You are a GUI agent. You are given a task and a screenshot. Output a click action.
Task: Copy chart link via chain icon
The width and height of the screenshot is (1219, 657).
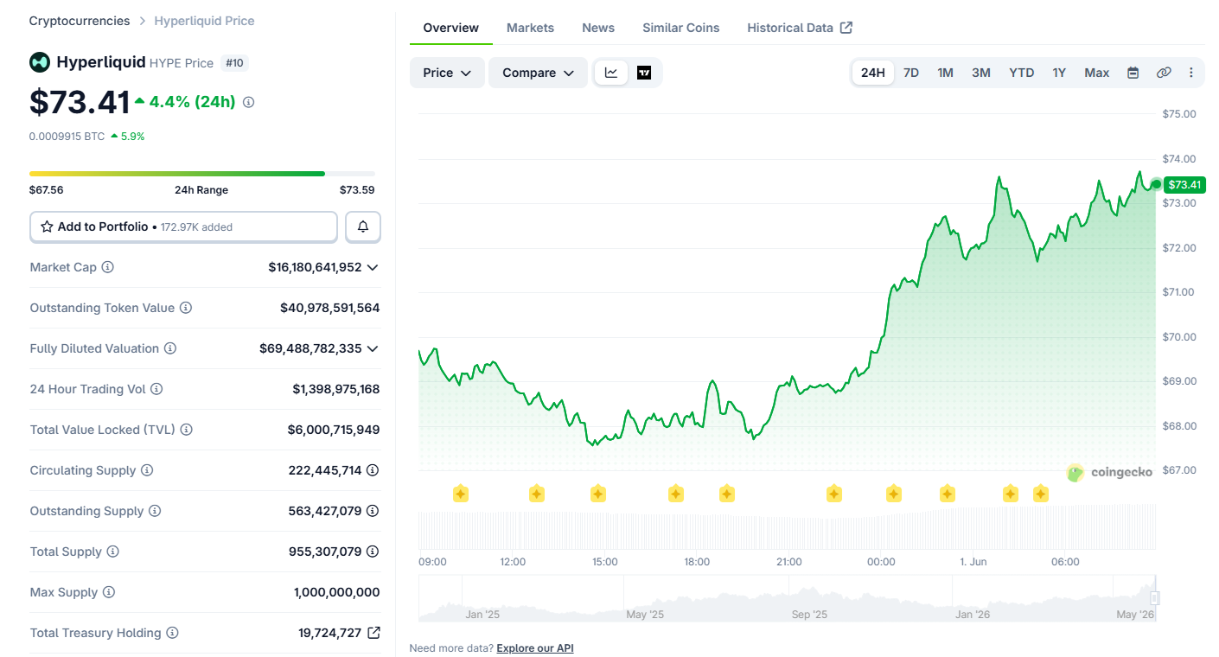[1164, 73]
